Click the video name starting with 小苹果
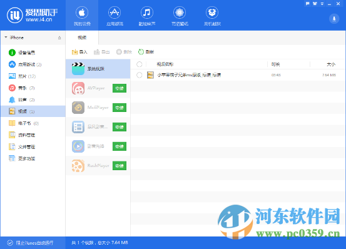 [x=189, y=75]
